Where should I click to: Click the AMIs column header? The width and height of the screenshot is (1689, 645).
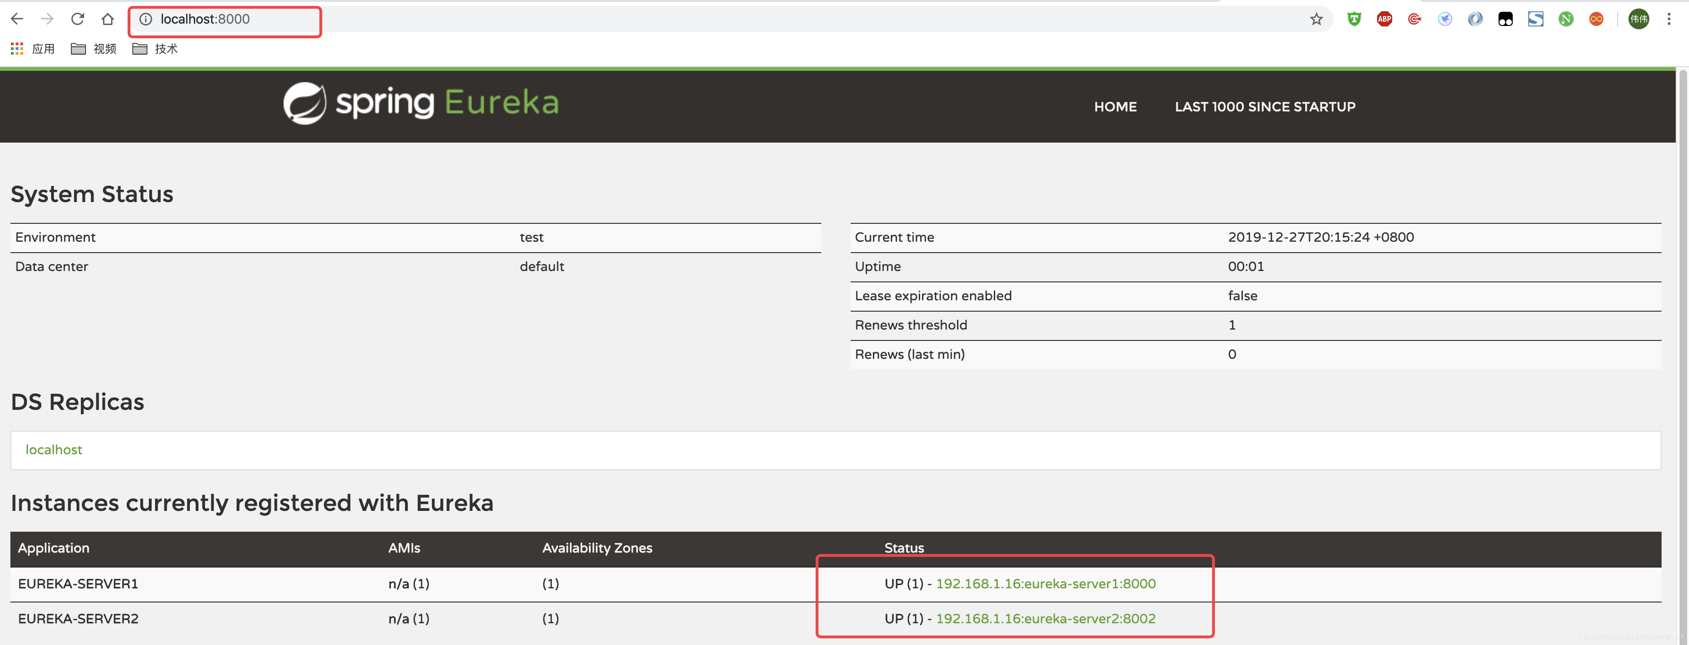pyautogui.click(x=404, y=548)
